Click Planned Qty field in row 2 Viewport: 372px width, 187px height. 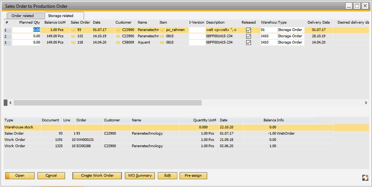(x=26, y=36)
